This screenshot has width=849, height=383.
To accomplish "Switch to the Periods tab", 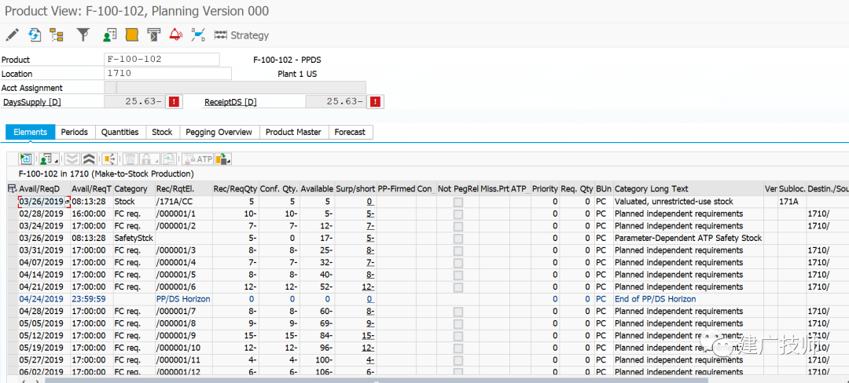I will pyautogui.click(x=75, y=132).
